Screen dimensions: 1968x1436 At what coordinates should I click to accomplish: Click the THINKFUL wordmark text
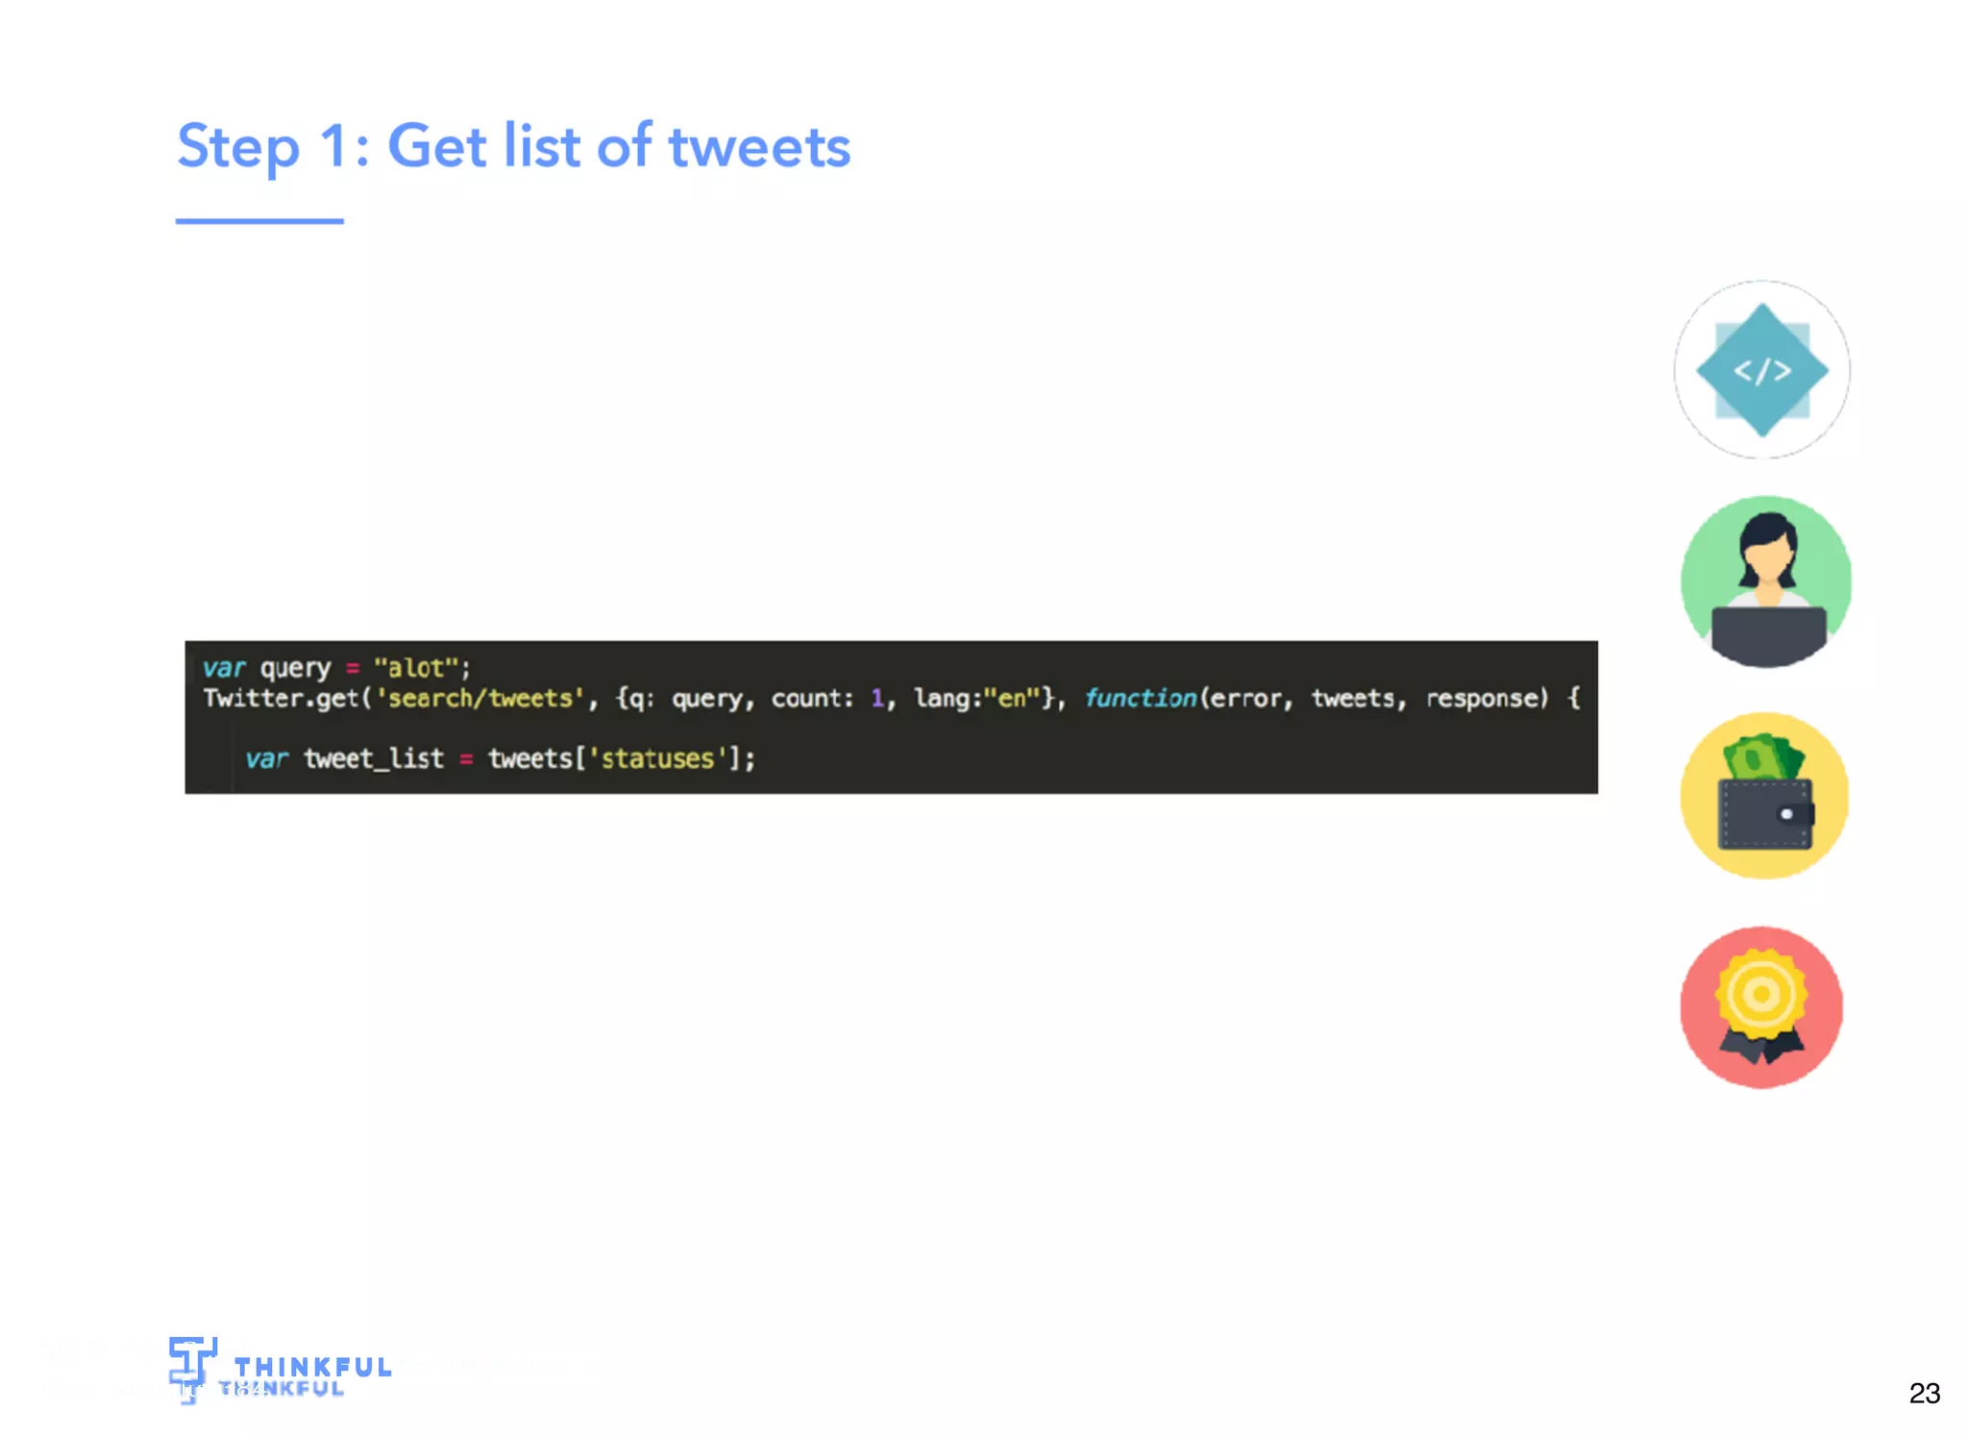point(312,1367)
